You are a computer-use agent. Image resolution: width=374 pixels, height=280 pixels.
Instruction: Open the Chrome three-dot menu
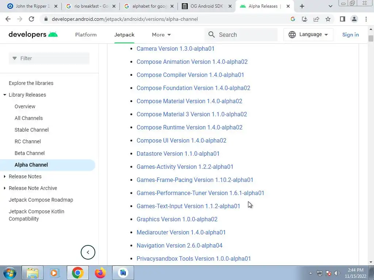point(366,19)
